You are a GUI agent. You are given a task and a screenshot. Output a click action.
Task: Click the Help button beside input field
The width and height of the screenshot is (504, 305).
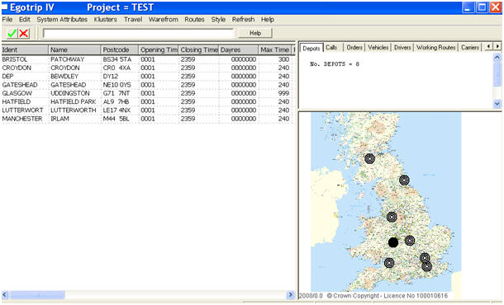255,33
